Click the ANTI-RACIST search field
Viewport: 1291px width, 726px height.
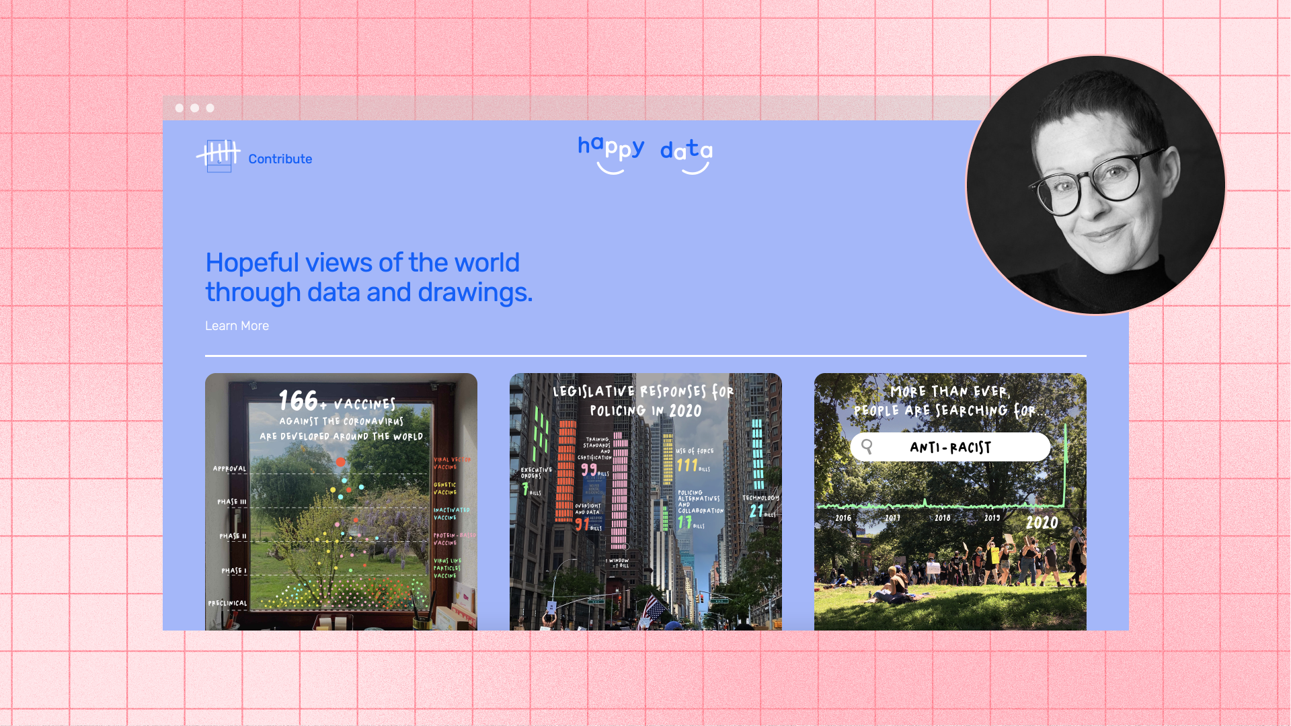pyautogui.click(x=949, y=448)
